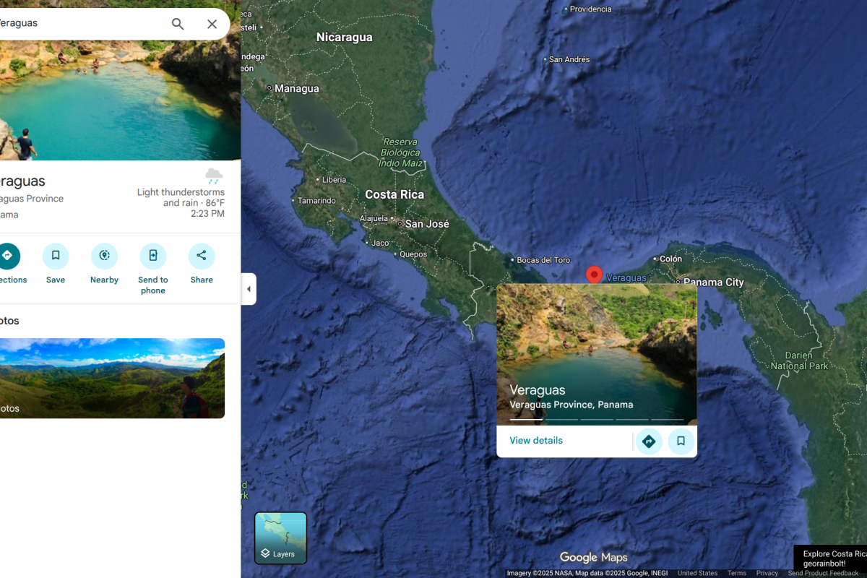Click the Privacy footer link
The height and width of the screenshot is (578, 867).
tap(767, 573)
